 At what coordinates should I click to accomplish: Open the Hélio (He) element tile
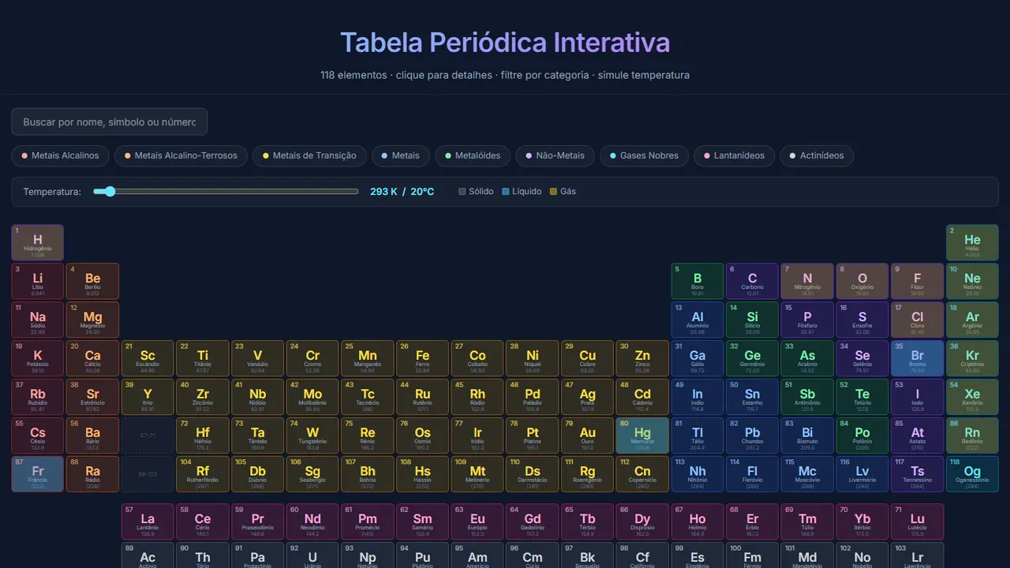click(x=972, y=243)
